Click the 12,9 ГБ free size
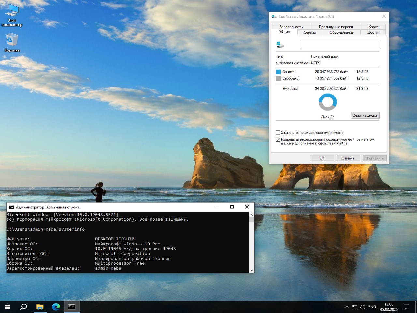This screenshot has height=313, width=417. (x=362, y=78)
